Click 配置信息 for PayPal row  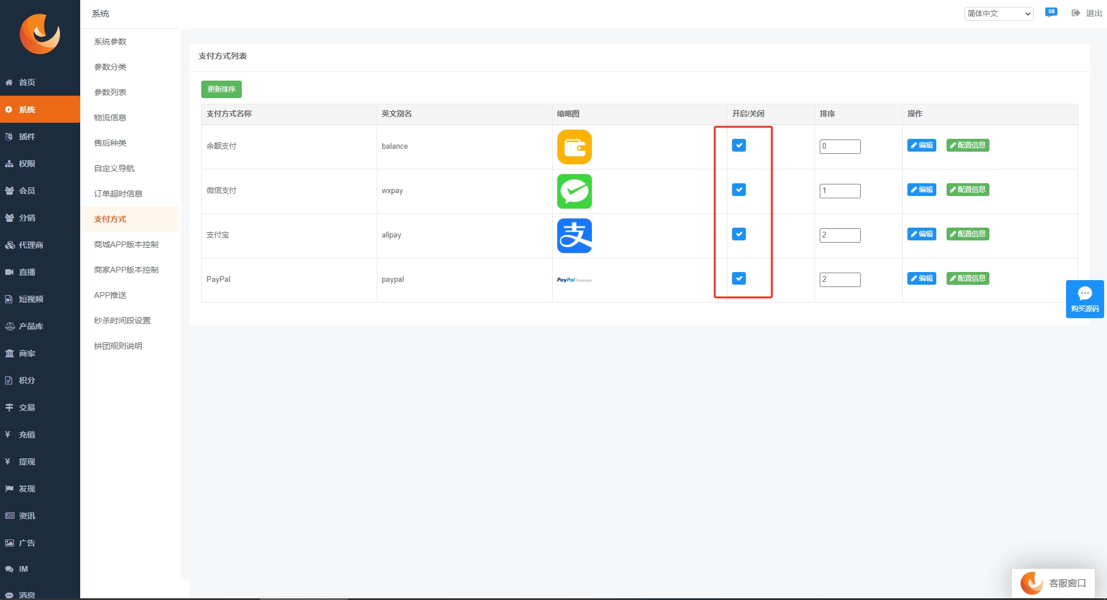point(967,278)
